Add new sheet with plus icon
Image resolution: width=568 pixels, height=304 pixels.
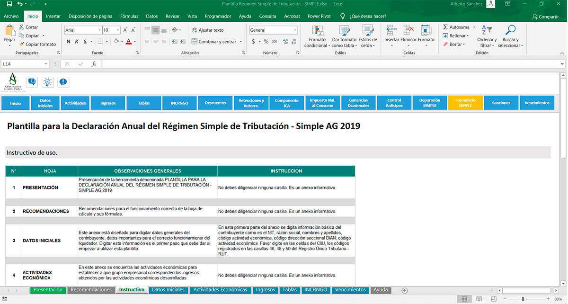pyautogui.click(x=404, y=290)
